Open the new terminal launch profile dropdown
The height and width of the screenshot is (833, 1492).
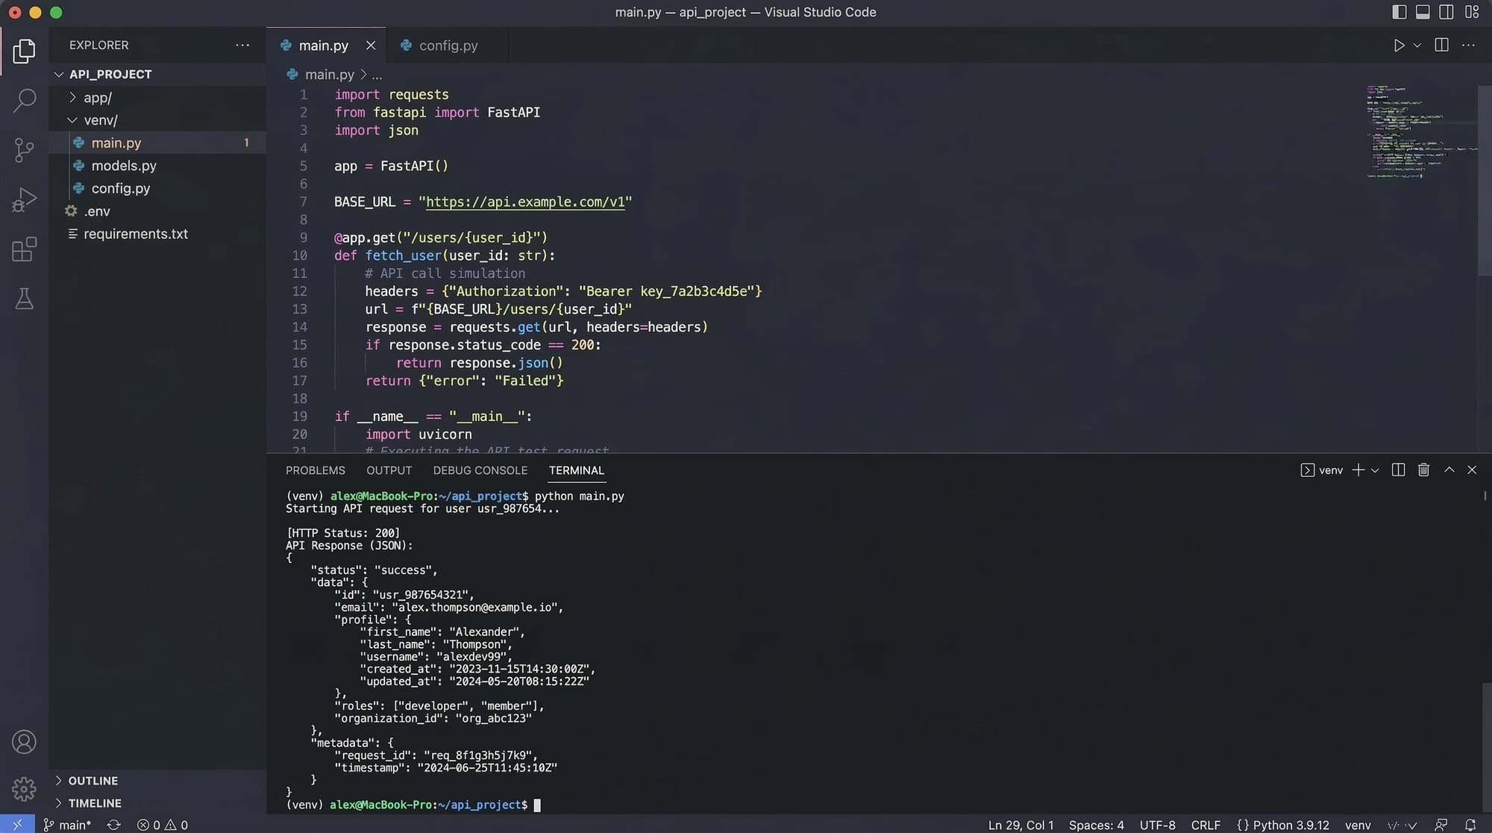tap(1375, 470)
